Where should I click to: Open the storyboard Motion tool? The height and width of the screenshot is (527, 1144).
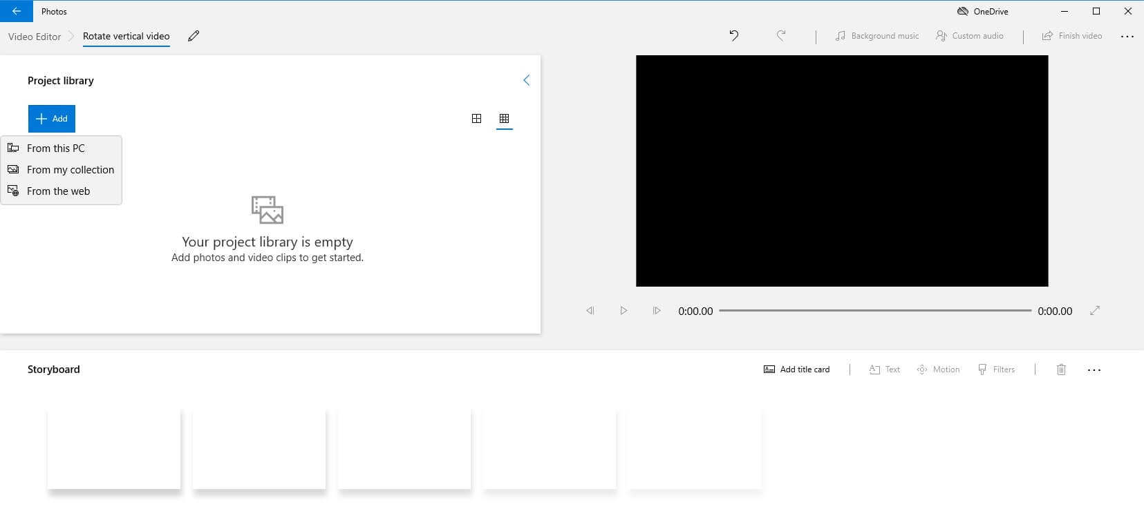coord(938,370)
